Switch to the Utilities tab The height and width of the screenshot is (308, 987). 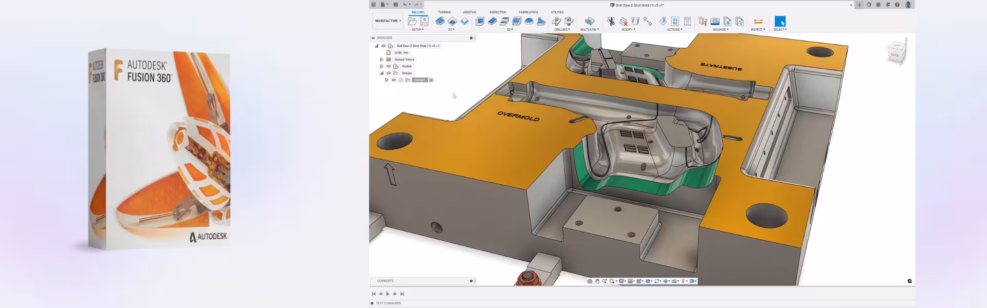[x=557, y=12]
